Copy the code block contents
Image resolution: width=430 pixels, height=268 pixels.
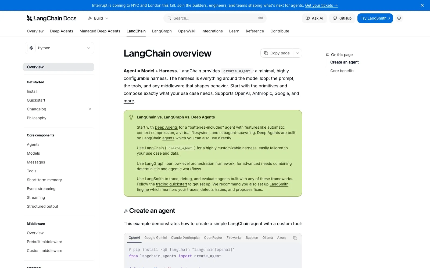click(295, 238)
